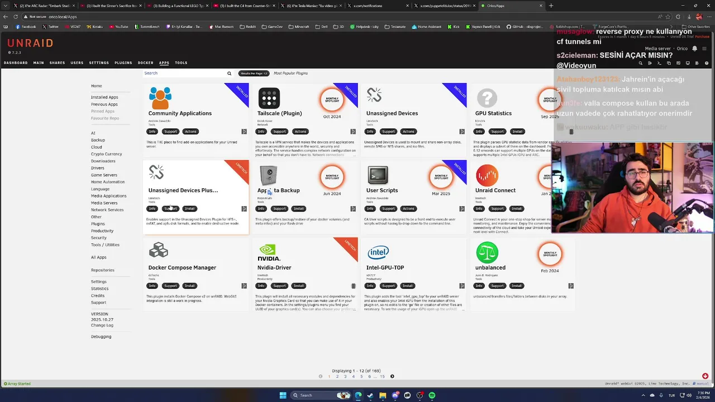Open the unbalanced scales icon

(x=487, y=252)
